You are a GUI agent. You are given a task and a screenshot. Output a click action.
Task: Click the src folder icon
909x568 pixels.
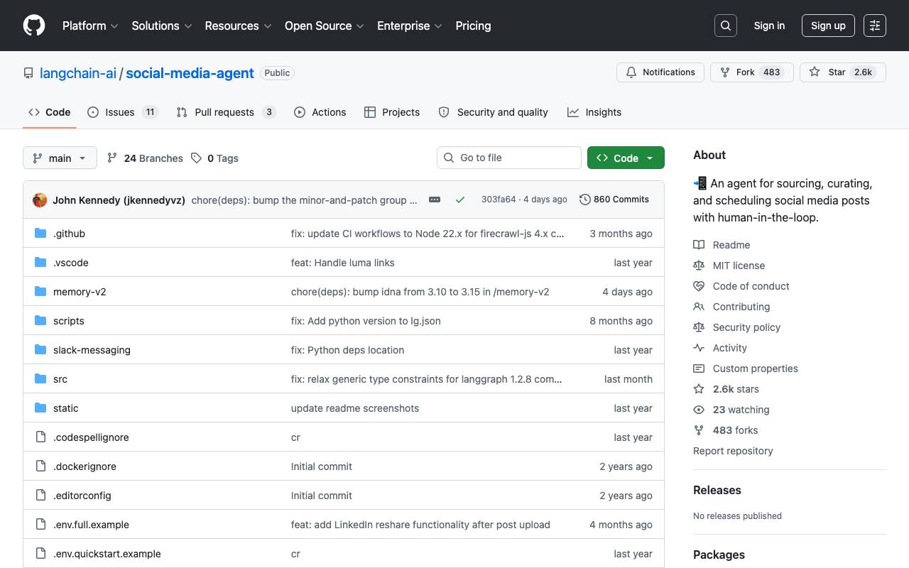tap(40, 379)
